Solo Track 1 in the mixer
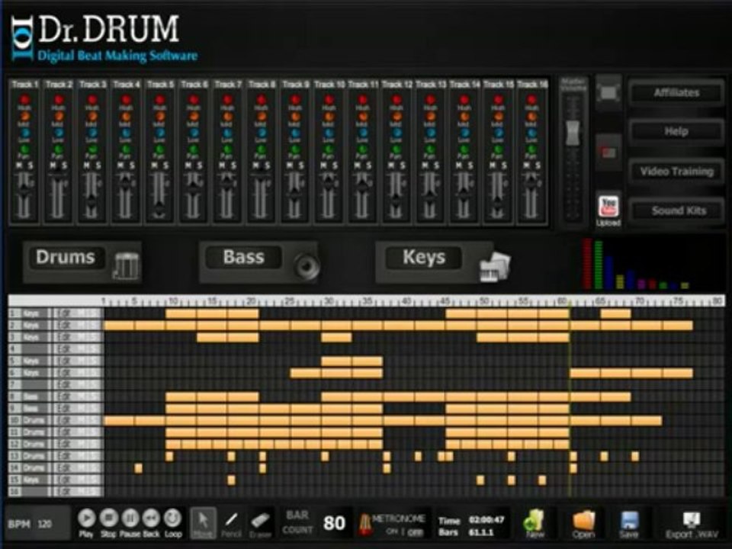The width and height of the screenshot is (732, 549). (30, 165)
